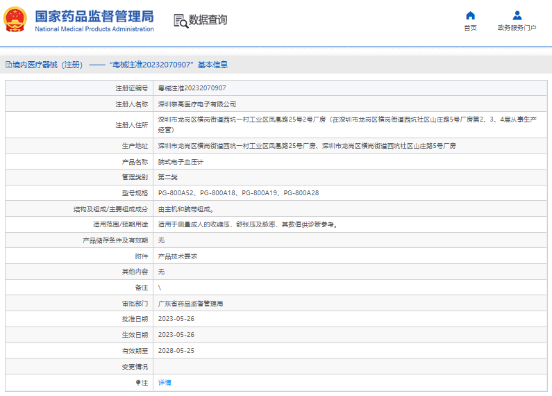Select the 注册人名称 company name value

[196, 104]
